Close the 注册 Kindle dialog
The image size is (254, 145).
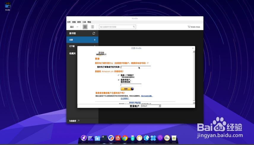pos(193,48)
